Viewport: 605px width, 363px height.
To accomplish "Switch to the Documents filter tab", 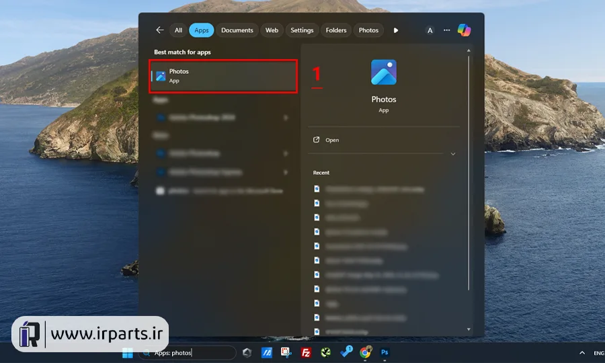I will point(237,30).
